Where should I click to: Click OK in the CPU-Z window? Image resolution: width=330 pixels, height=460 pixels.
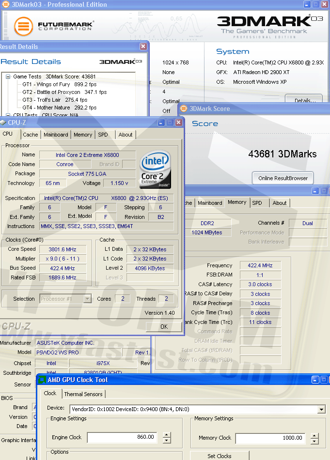coord(164,327)
